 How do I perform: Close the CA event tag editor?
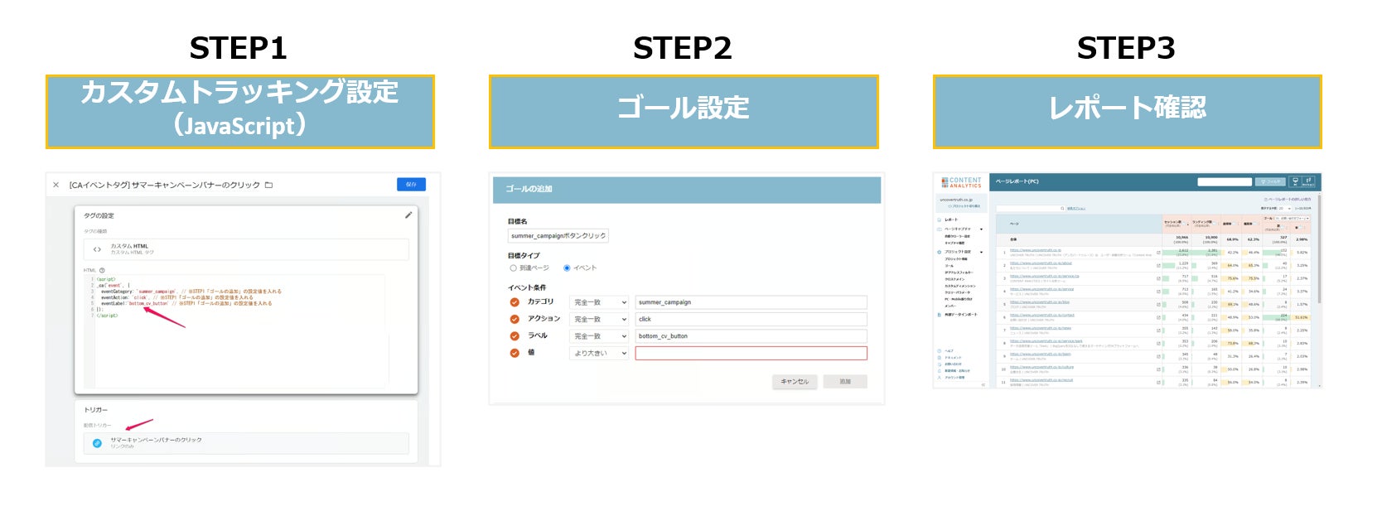[x=56, y=185]
